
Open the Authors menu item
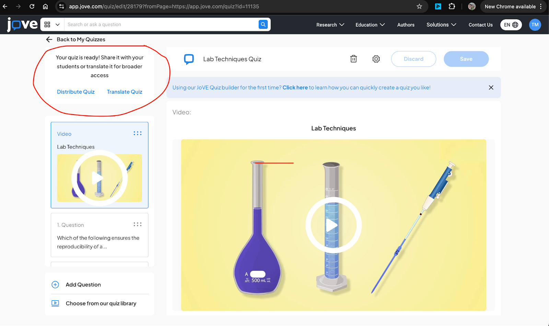[406, 25]
